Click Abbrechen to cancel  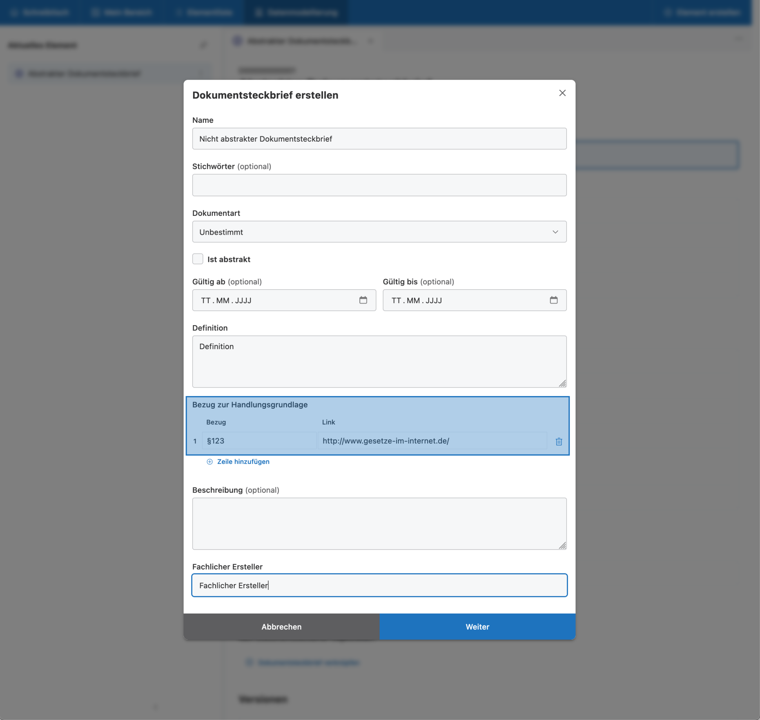tap(281, 627)
